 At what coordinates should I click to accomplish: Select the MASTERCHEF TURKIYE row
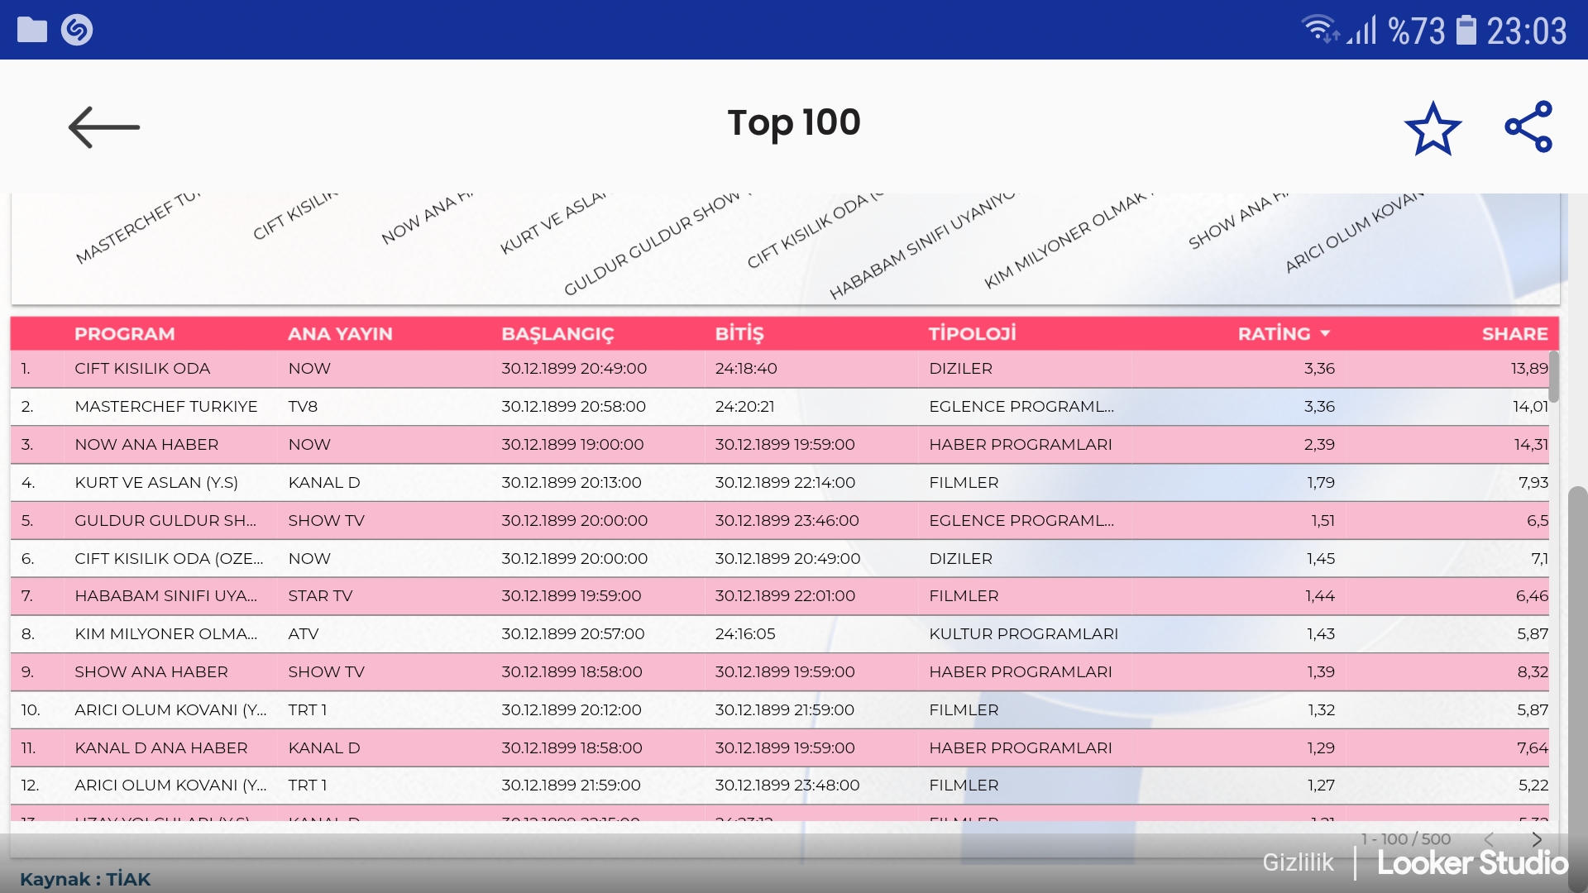pyautogui.click(x=166, y=407)
